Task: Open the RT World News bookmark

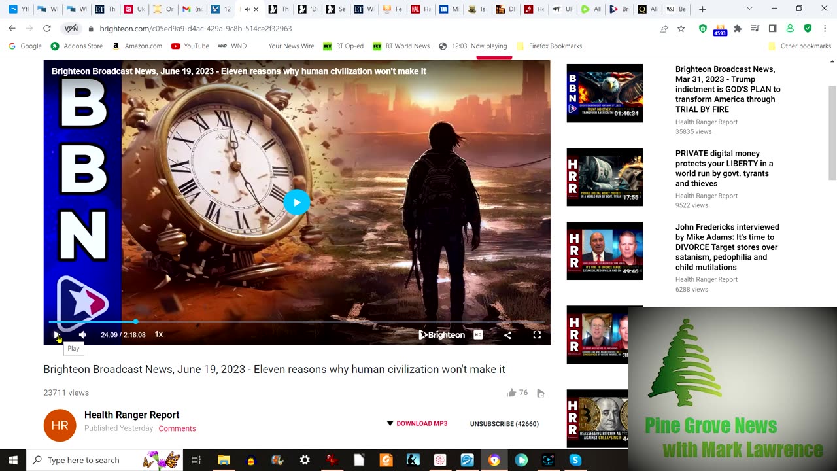Action: click(401, 46)
